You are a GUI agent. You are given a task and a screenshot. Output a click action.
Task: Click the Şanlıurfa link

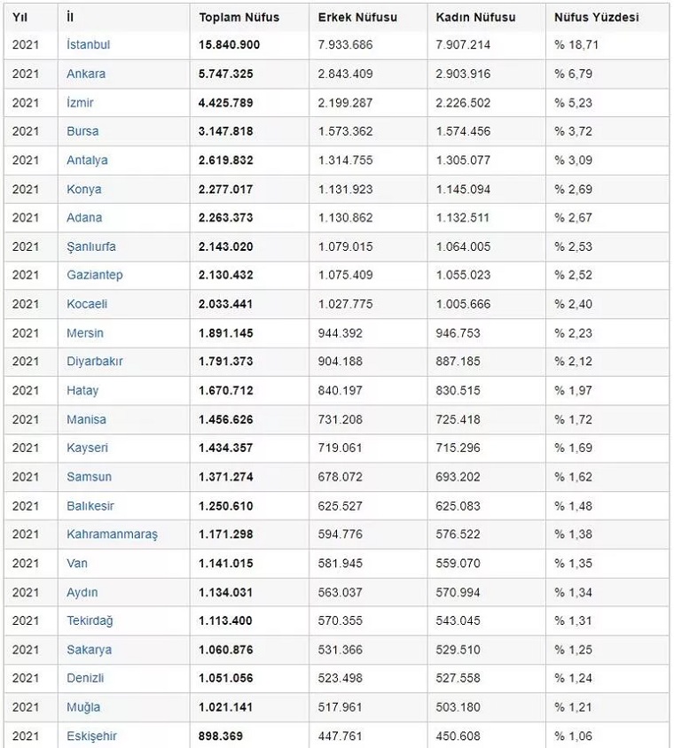[91, 246]
